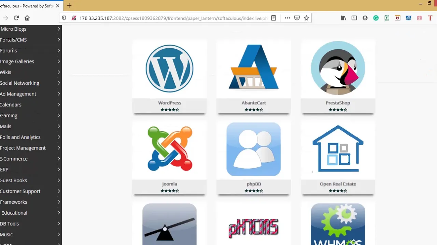Open the Mails category

[x=30, y=126]
